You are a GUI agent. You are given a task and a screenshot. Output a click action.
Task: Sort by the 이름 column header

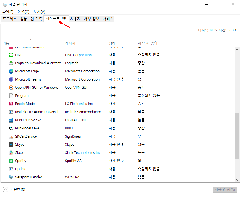[x=32, y=43]
